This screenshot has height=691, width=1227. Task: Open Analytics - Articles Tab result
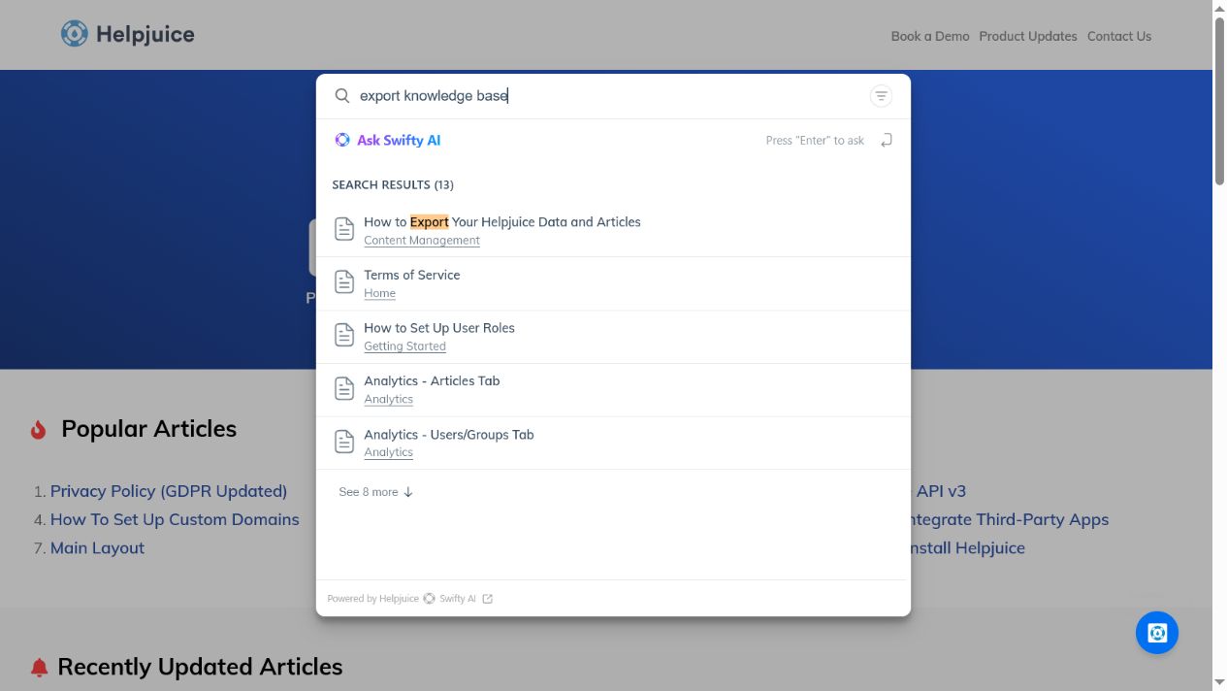(432, 381)
